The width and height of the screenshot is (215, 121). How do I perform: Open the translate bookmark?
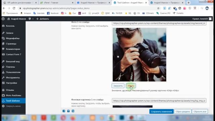coord(39,13)
